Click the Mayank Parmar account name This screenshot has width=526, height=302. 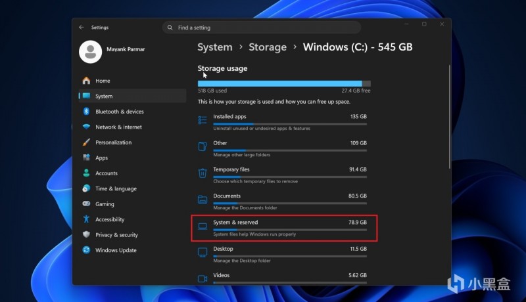(126, 49)
